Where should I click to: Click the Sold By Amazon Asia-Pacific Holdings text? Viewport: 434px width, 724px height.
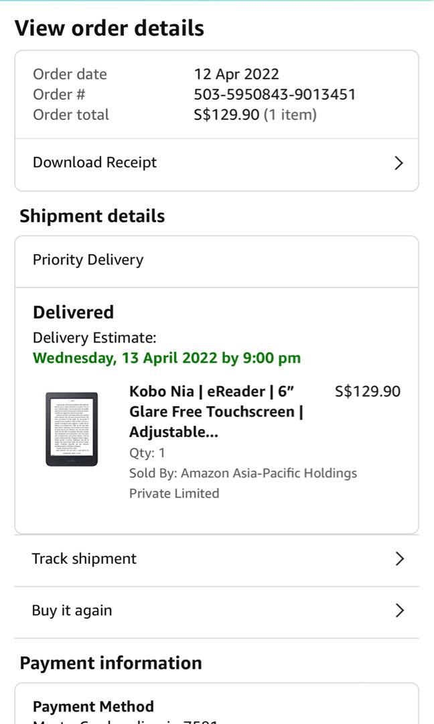pyautogui.click(x=242, y=483)
